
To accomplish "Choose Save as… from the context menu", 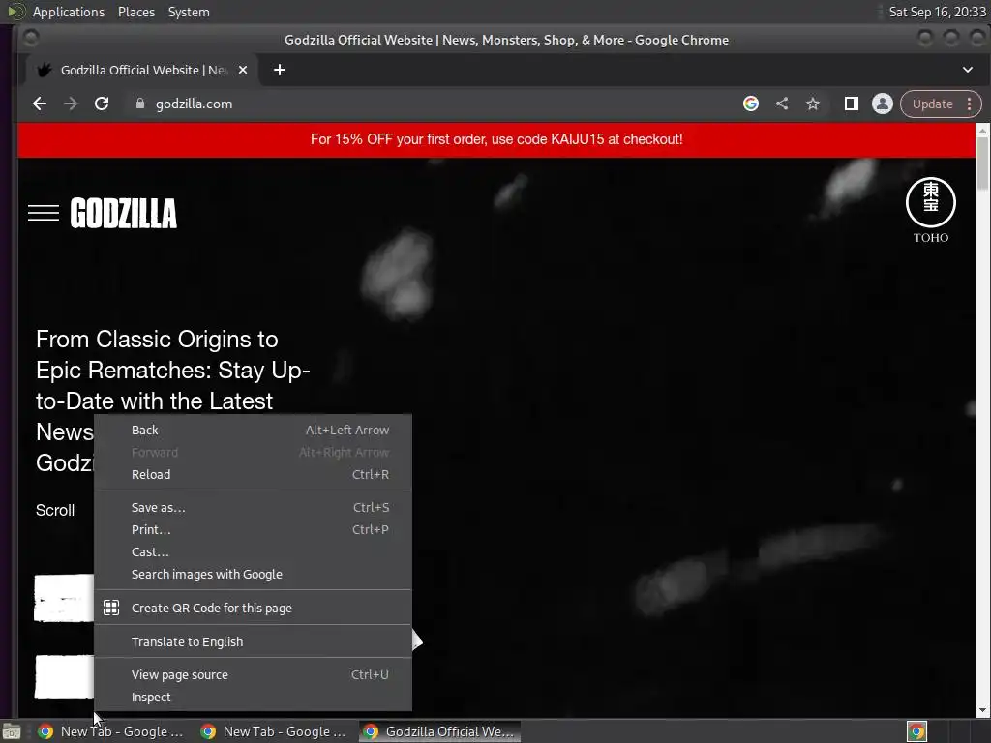I will click(253, 507).
